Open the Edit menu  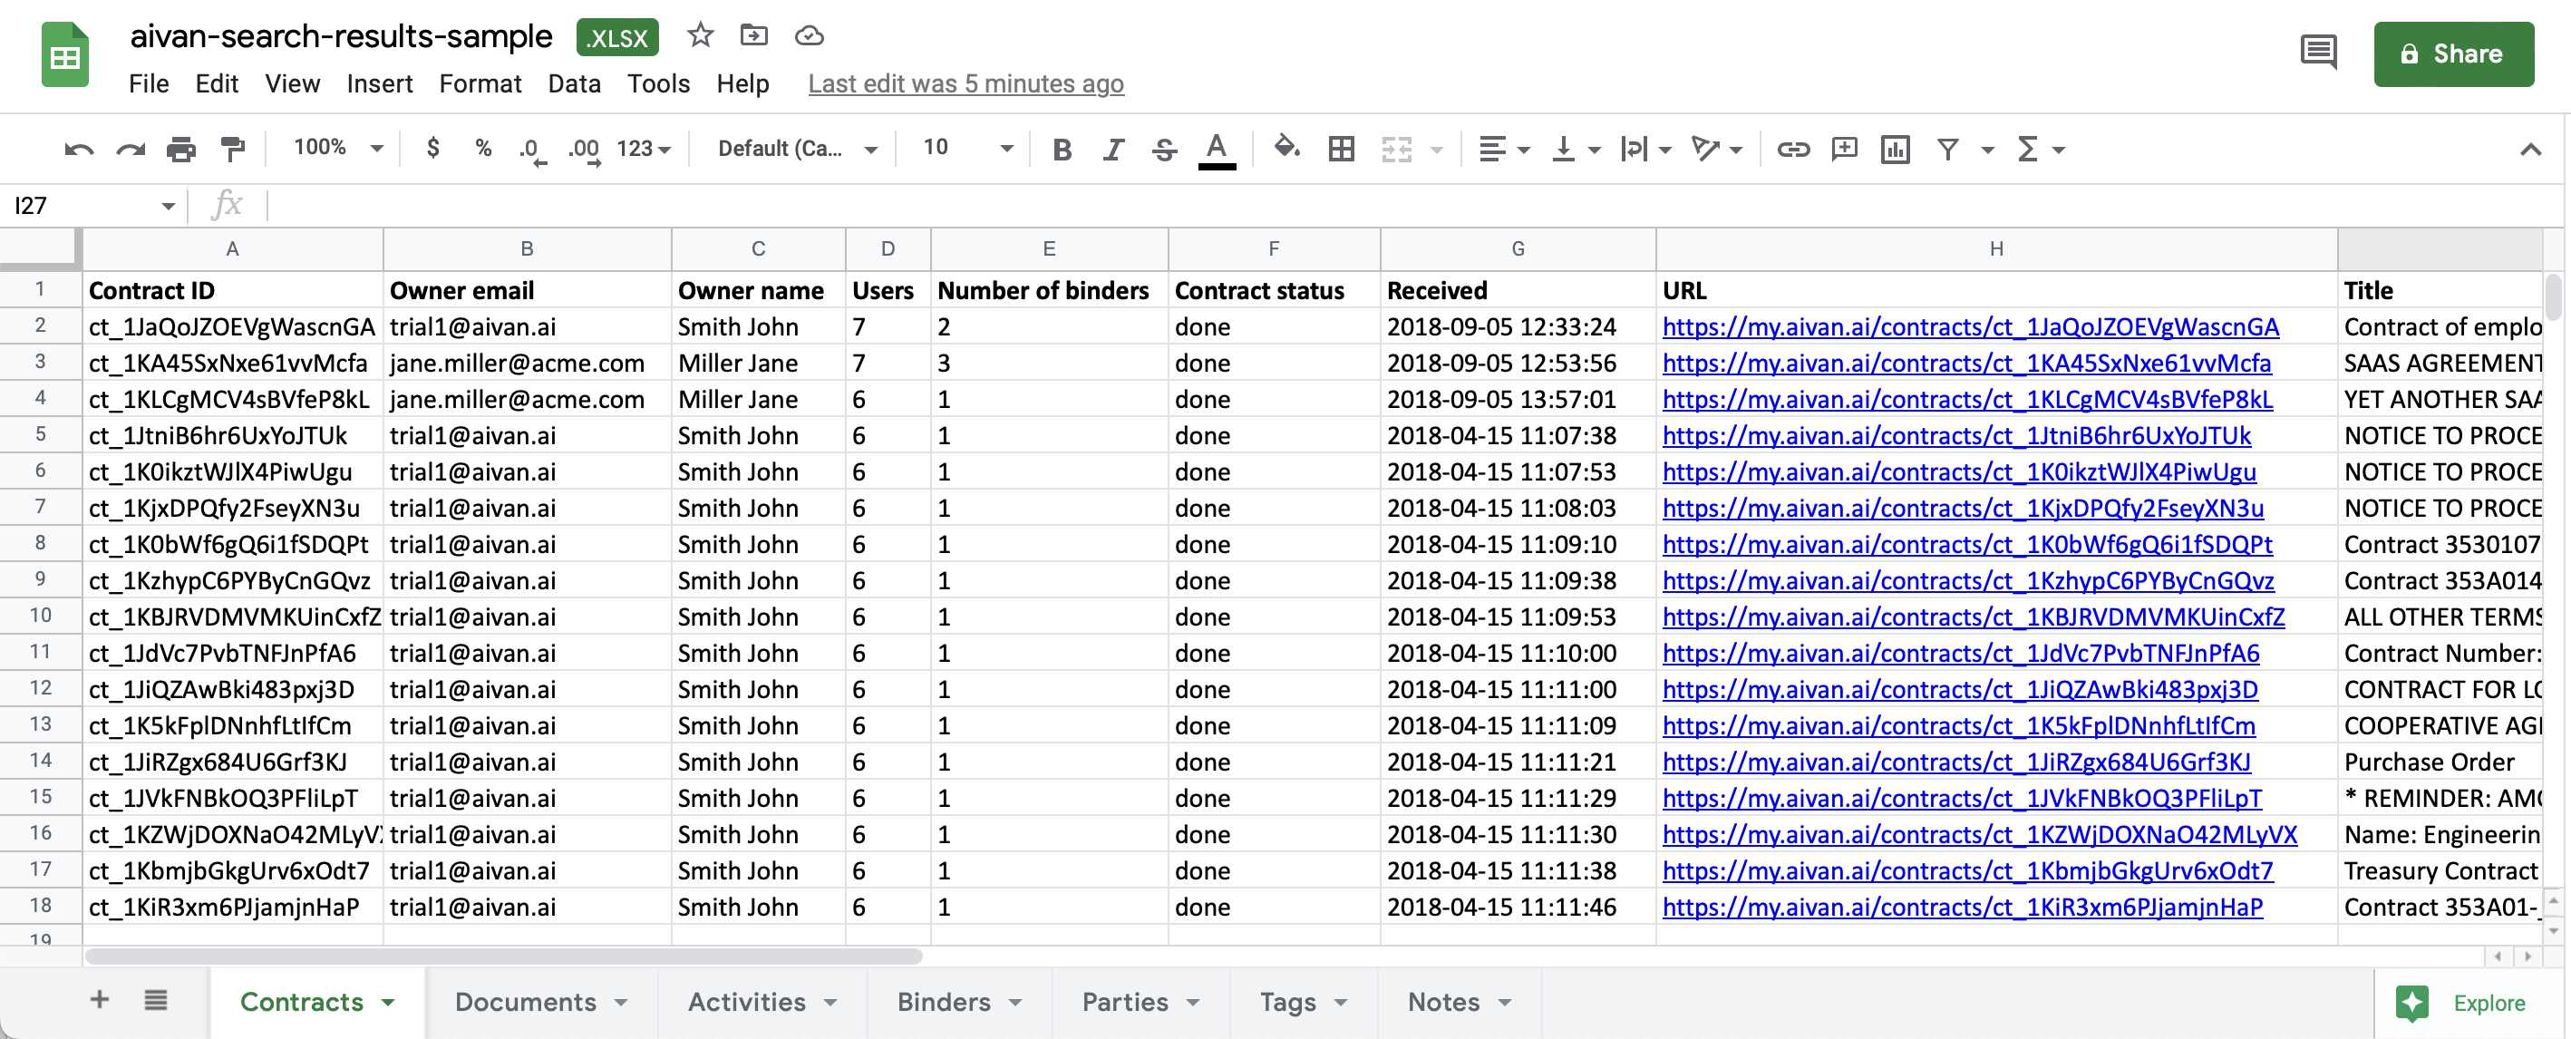coord(217,83)
